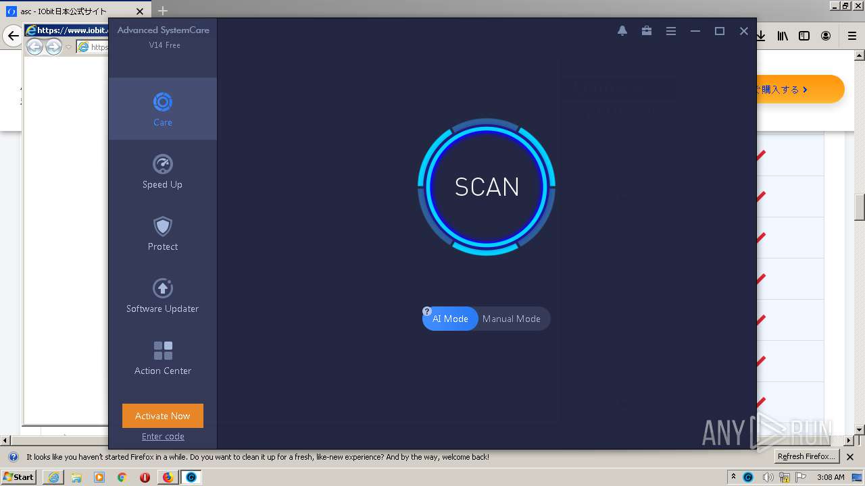This screenshot has width=865, height=486.
Task: Close the Advanced SystemCare window
Action: click(744, 31)
